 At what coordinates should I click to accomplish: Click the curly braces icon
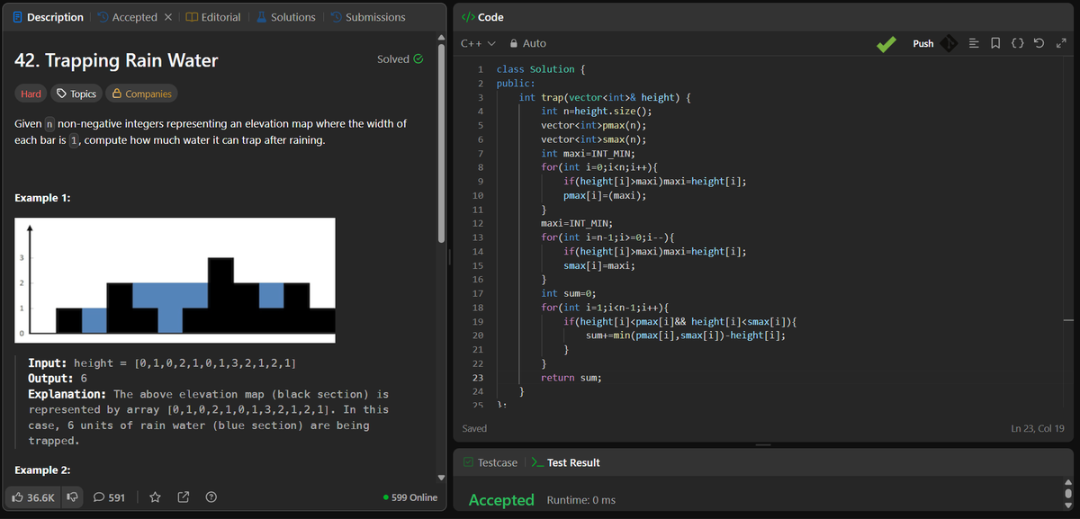(x=1017, y=43)
